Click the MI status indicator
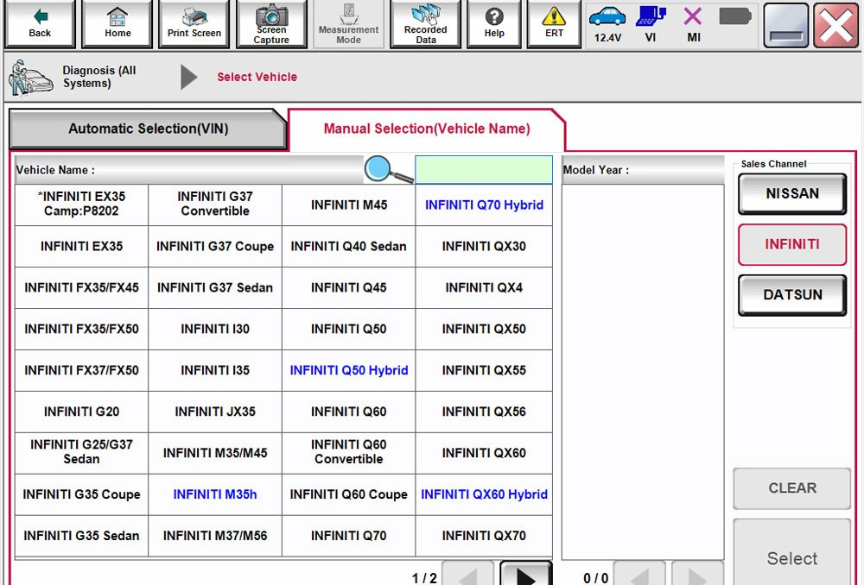864x585 pixels. click(692, 23)
